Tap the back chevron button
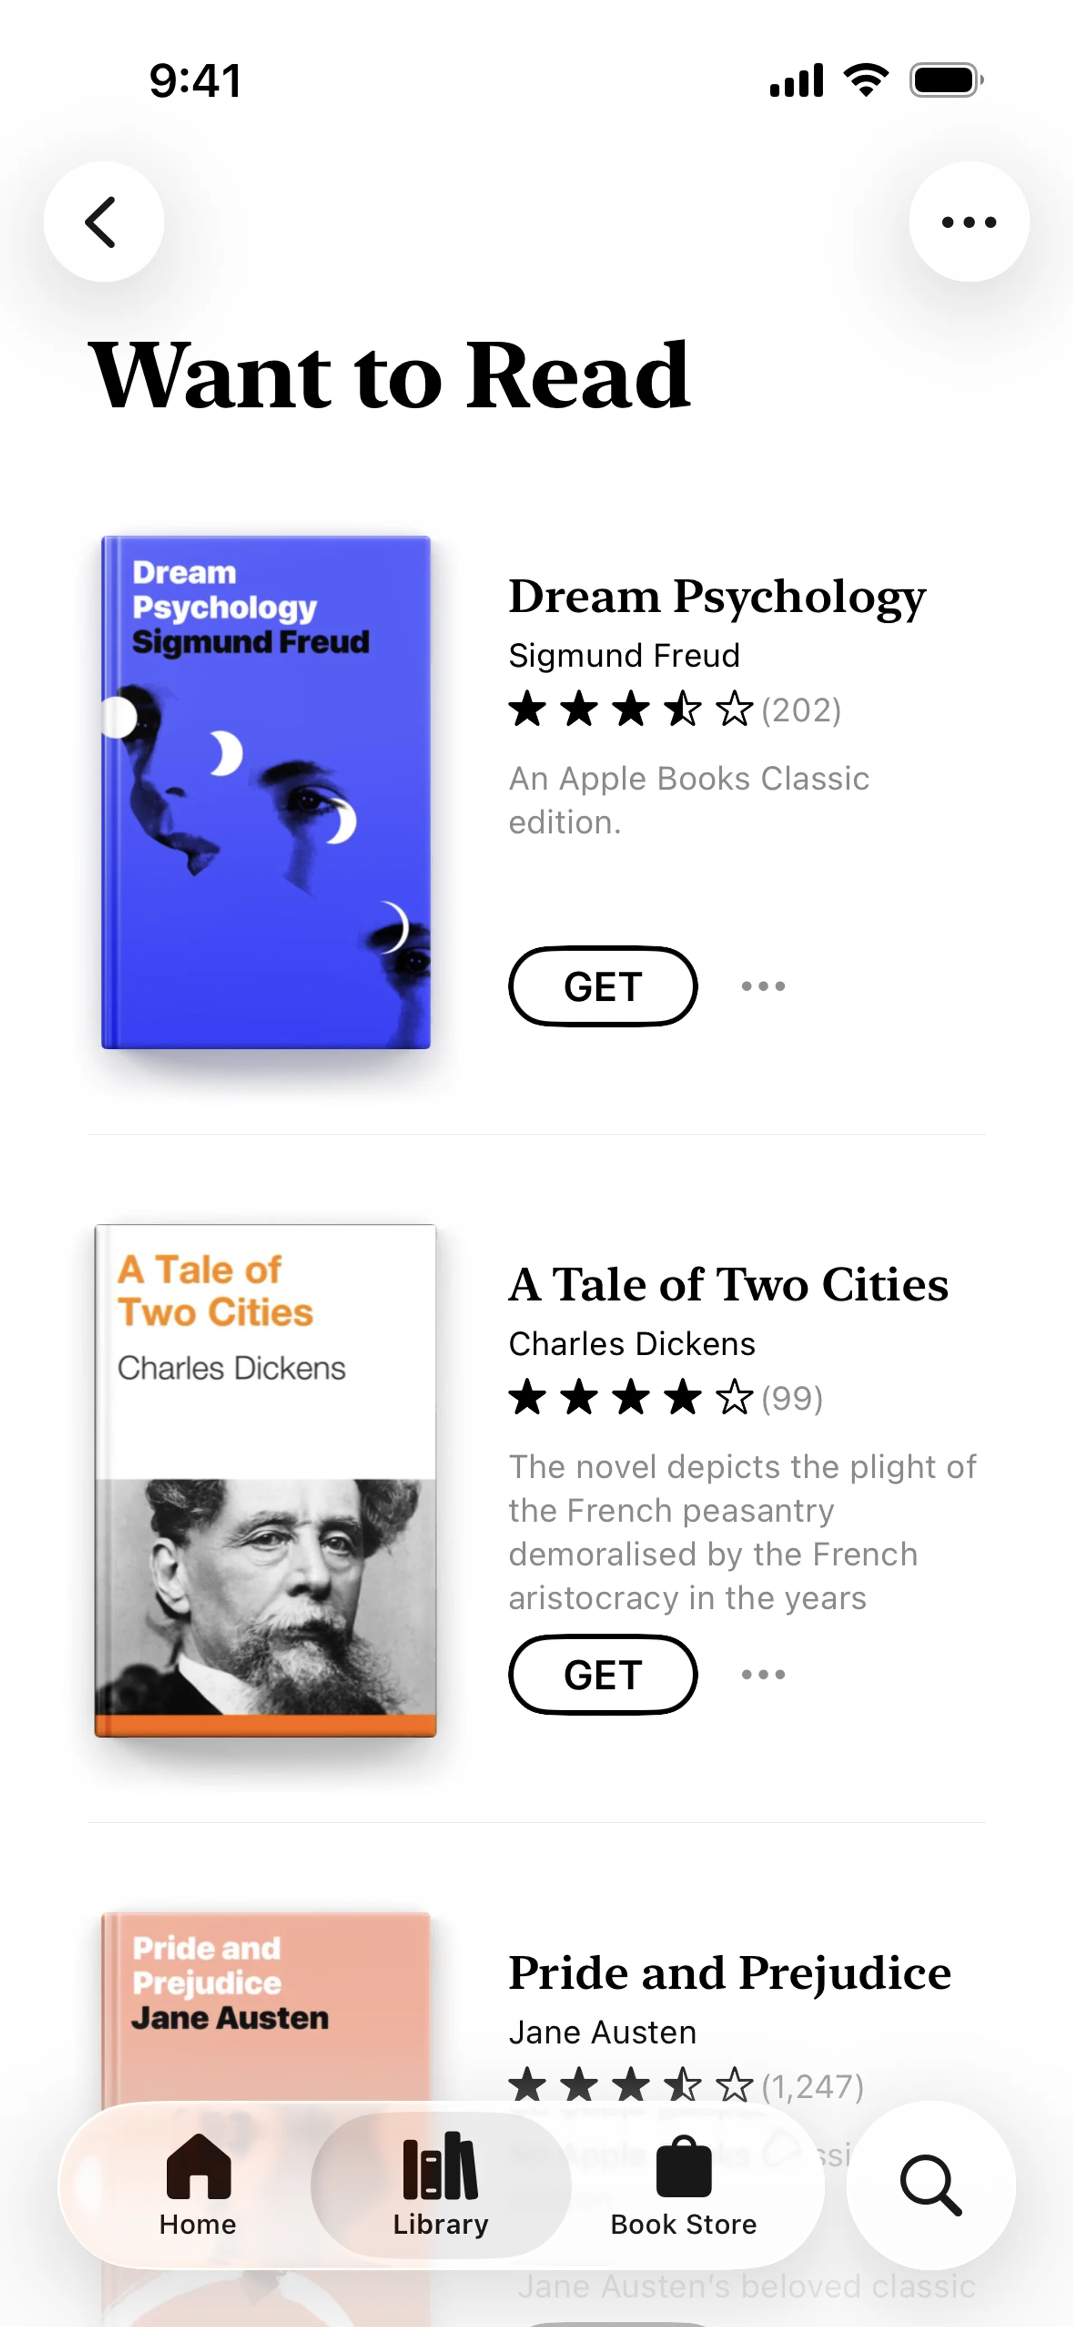The image size is (1073, 2327). [x=103, y=221]
